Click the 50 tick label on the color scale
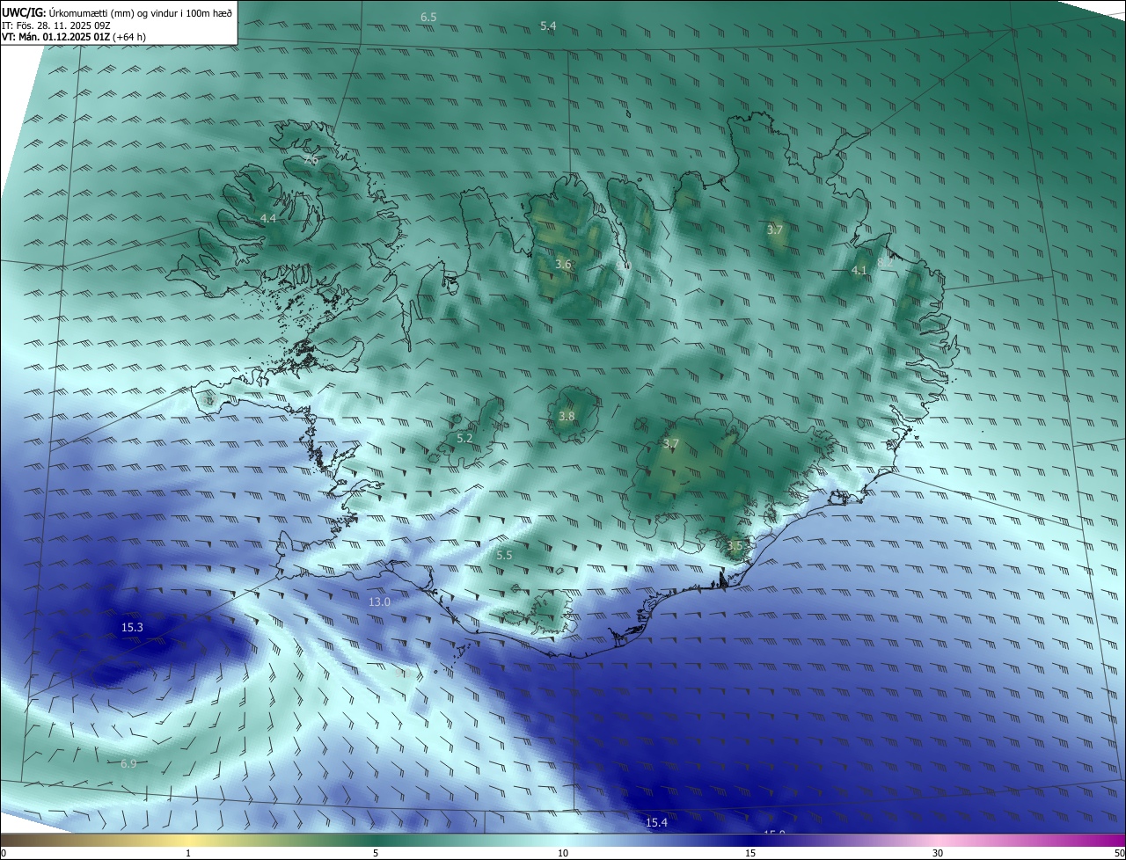This screenshot has height=860, width=1126. (1119, 853)
